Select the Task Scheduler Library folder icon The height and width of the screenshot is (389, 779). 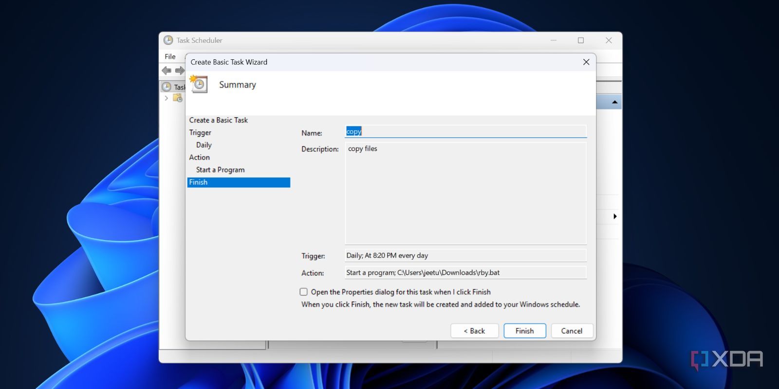point(178,98)
